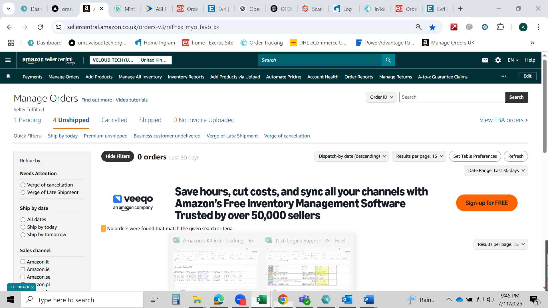The width and height of the screenshot is (548, 308).
Task: Open the Chrome tab search dropdown arrow
Action: [9, 9]
